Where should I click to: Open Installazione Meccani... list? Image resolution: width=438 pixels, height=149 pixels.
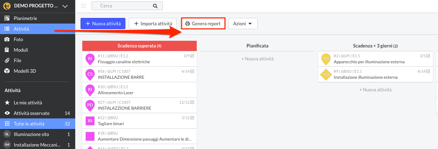coord(37,145)
